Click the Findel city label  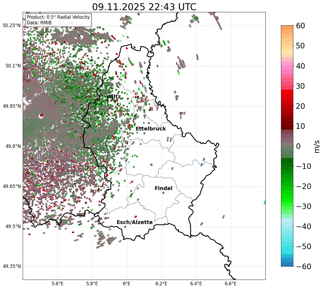[164, 188]
